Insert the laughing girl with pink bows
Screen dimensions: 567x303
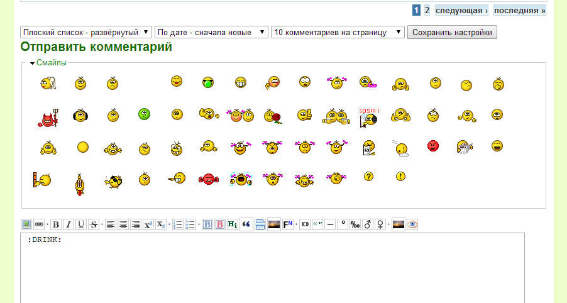(241, 148)
